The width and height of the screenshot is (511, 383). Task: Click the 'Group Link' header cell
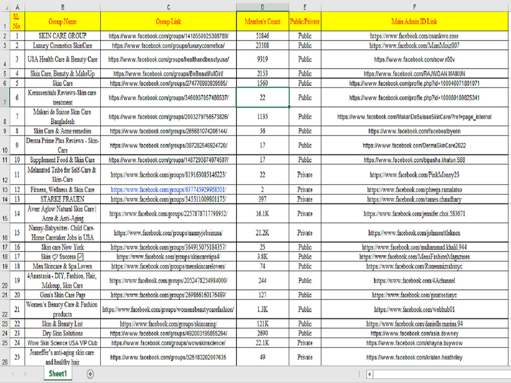tap(168, 21)
